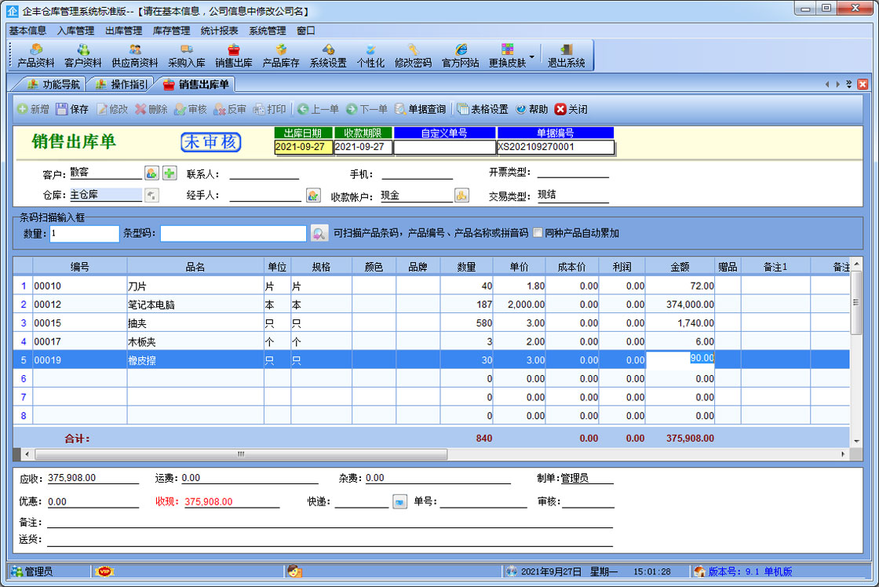Click the barcode search magnifier icon
Viewport: 879px width, 587px height.
[319, 233]
